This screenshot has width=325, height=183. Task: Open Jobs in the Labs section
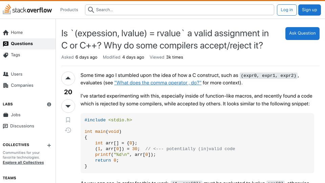tap(28, 115)
